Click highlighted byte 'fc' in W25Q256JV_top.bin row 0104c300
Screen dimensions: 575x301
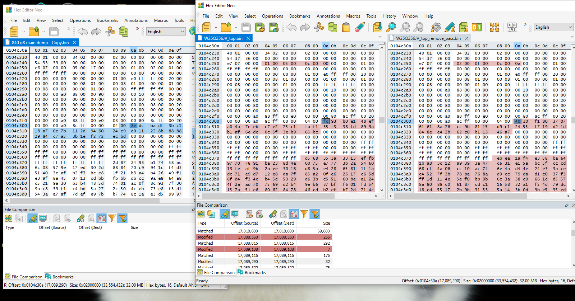point(325,121)
